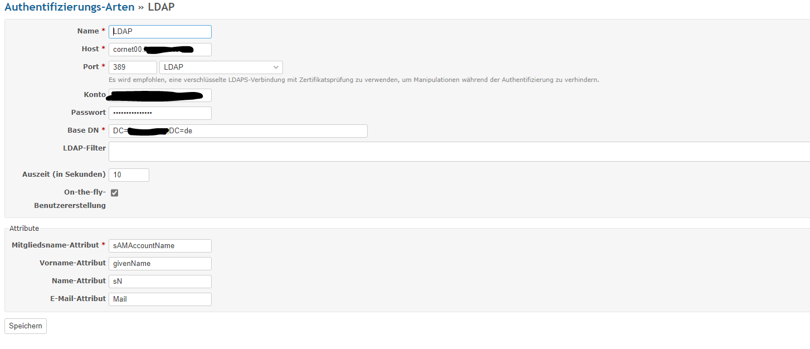Click the Port field showing 389

[133, 67]
